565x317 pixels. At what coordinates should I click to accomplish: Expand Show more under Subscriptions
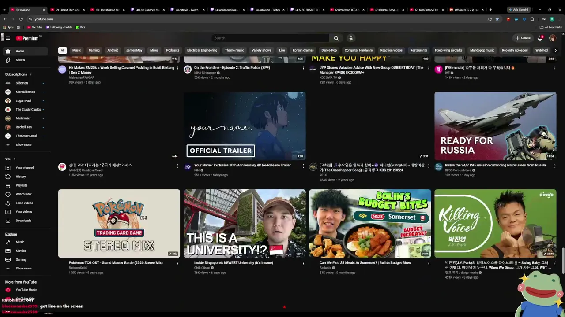[x=25, y=144]
